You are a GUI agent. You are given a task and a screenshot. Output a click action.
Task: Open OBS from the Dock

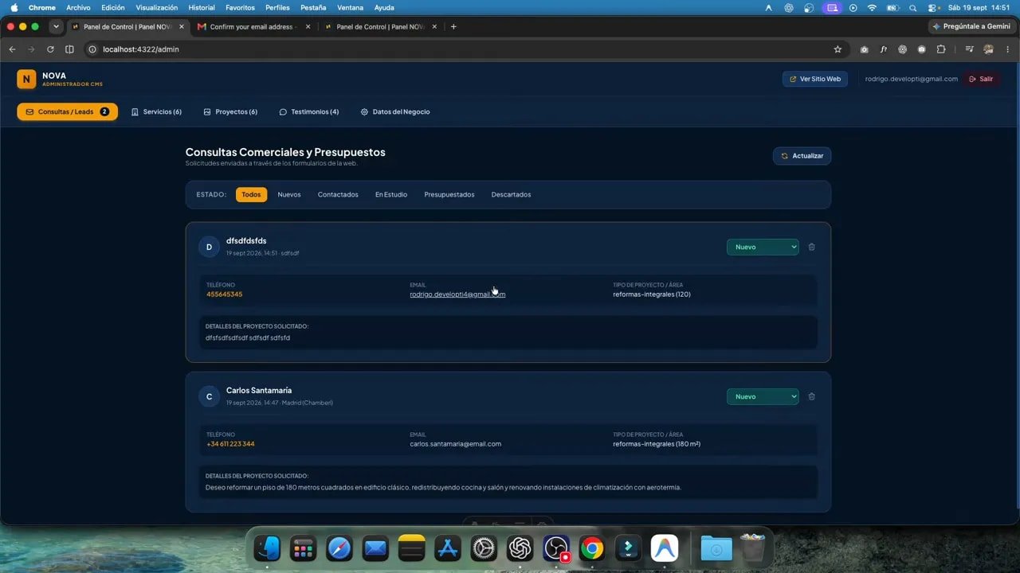[555, 548]
